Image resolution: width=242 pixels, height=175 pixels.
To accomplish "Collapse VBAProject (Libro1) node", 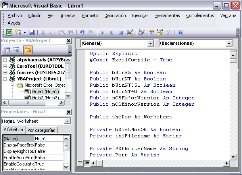I will click(x=5, y=79).
